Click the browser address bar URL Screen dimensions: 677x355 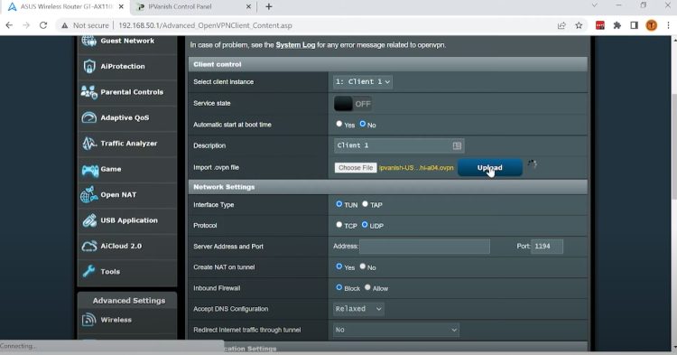click(205, 25)
